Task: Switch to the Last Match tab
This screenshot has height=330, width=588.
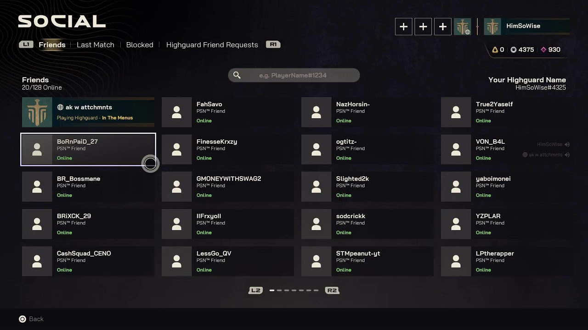Action: 96,44
